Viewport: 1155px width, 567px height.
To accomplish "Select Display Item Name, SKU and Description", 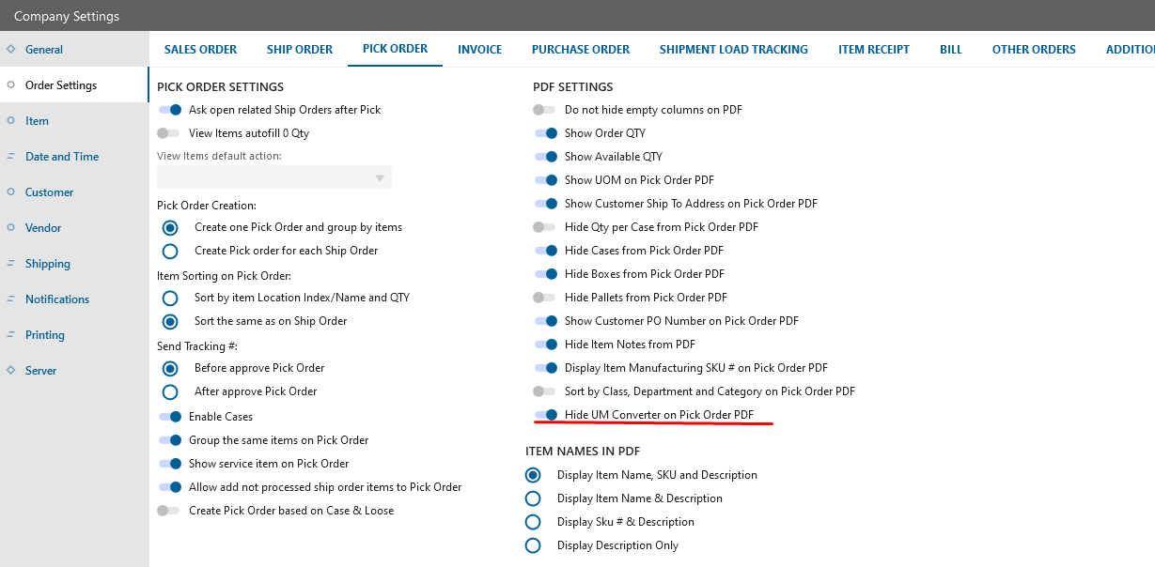I will click(534, 475).
